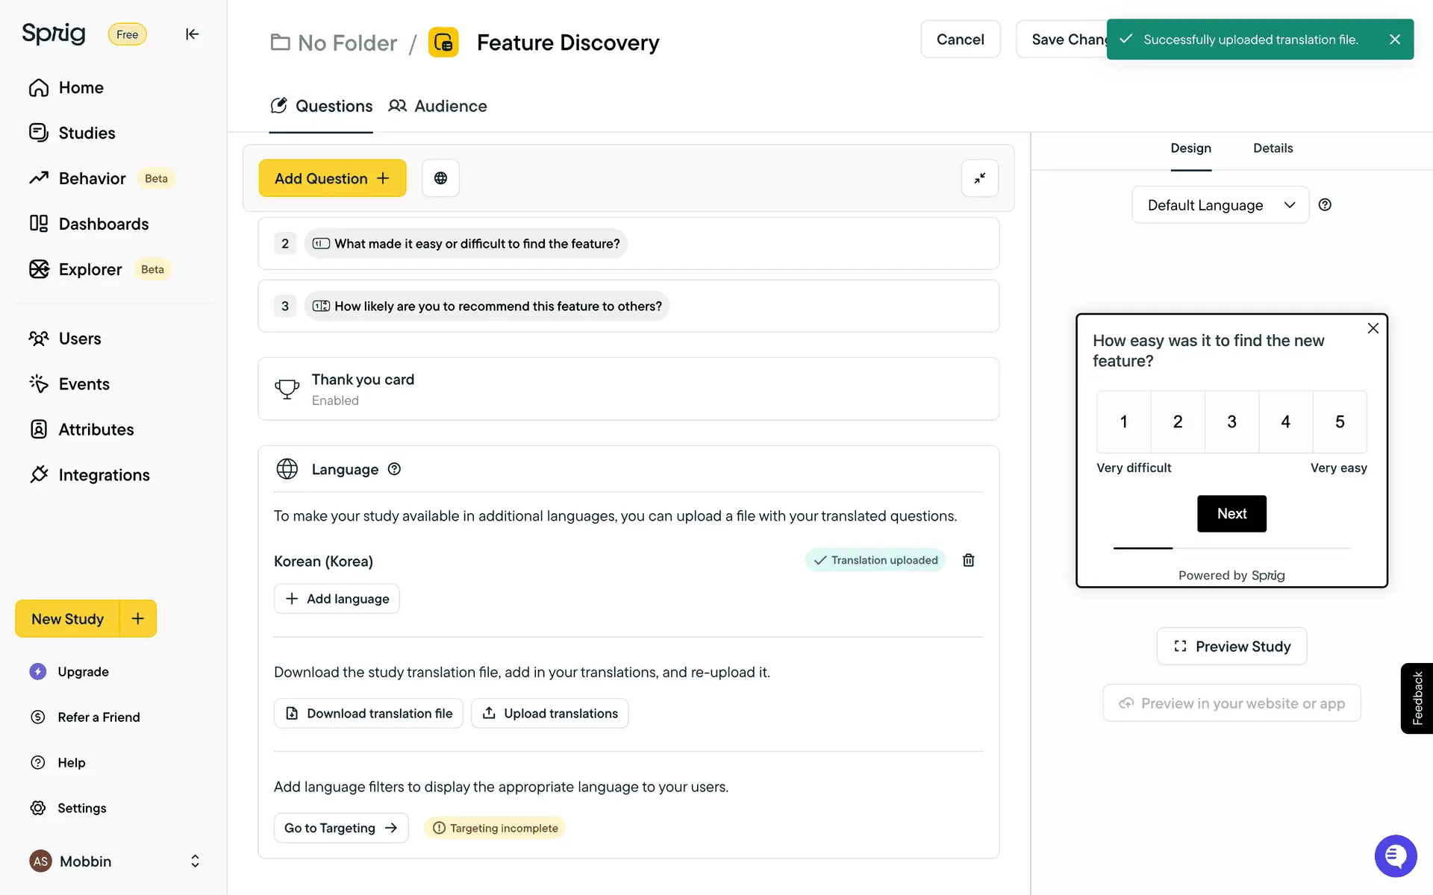Select rating 4 in the survey preview
This screenshot has width=1433, height=895.
1285,422
